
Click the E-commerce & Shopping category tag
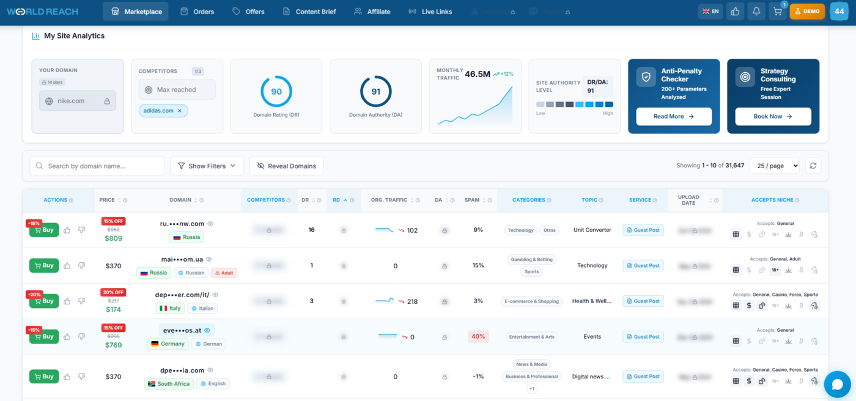[x=532, y=301]
